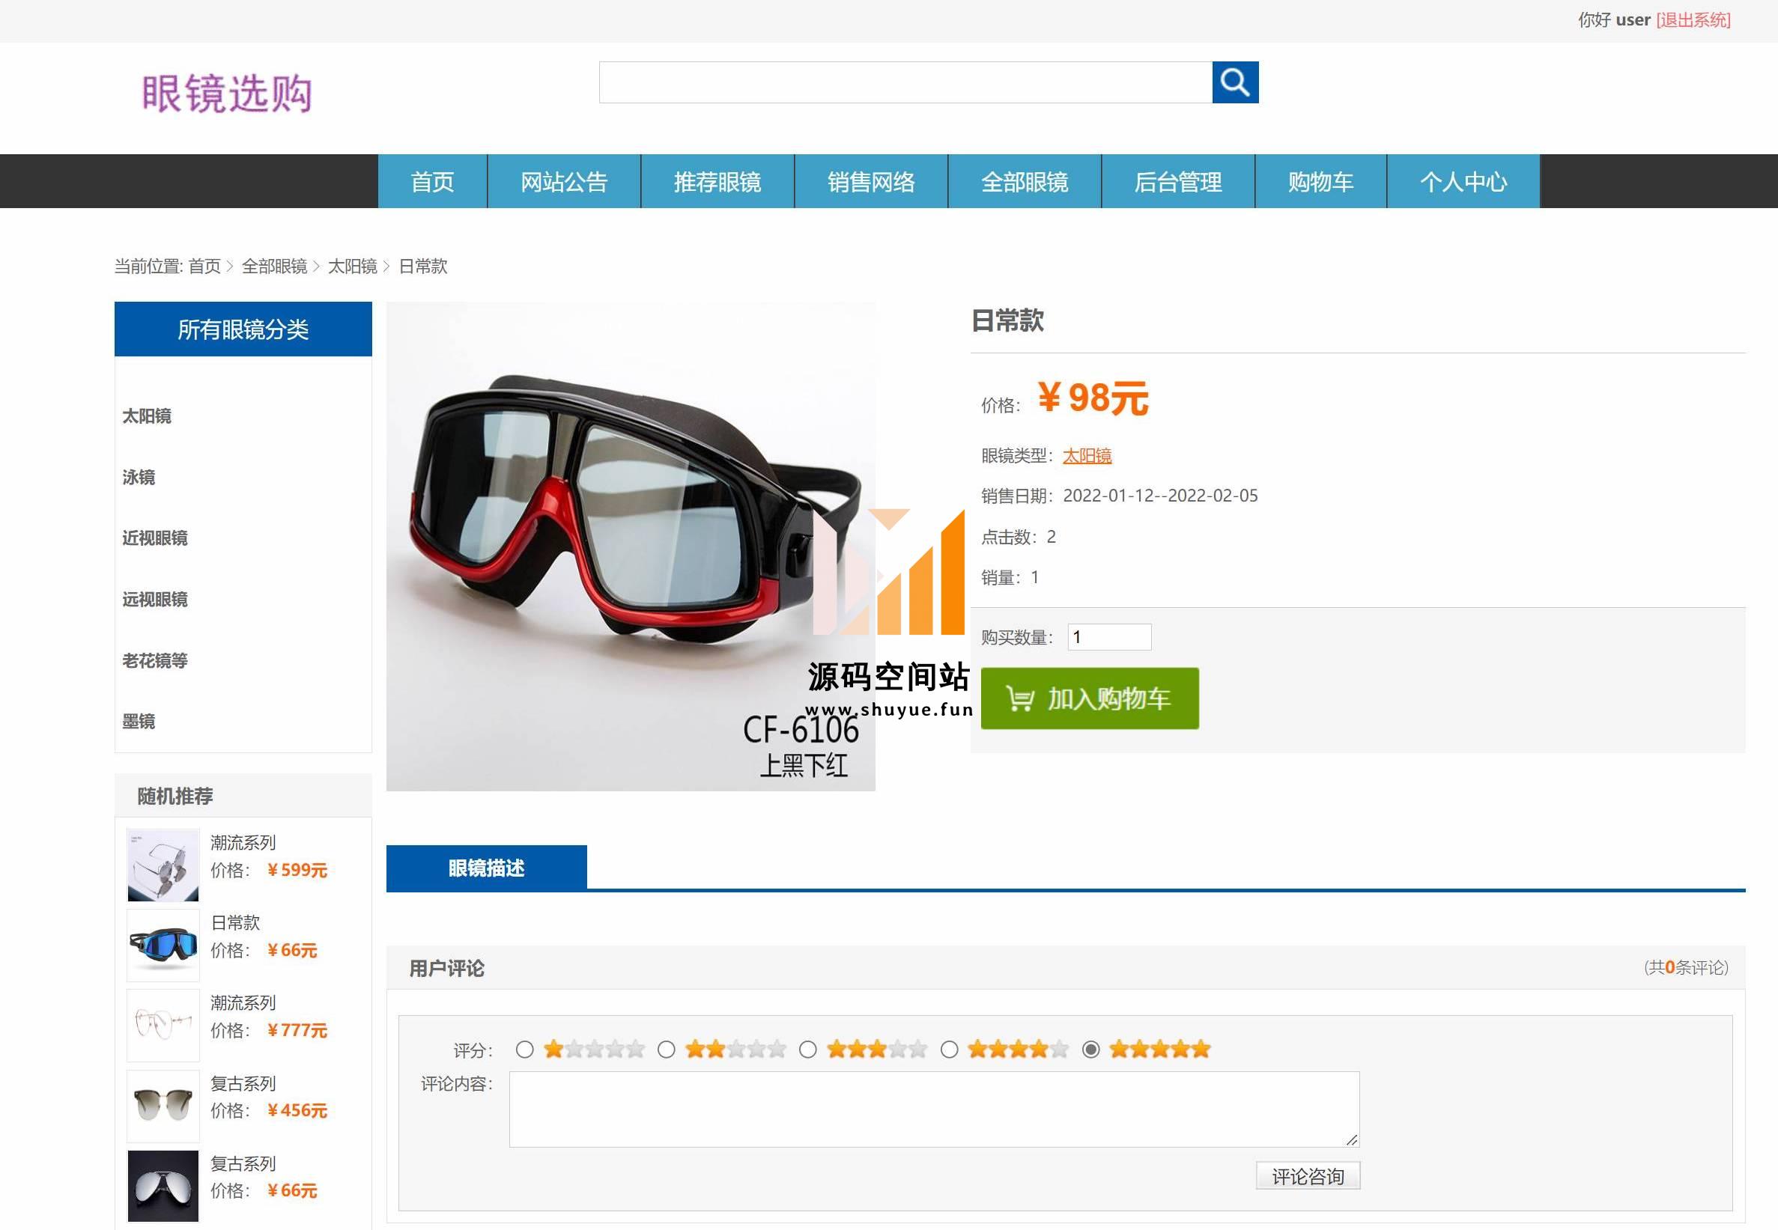
Task: Select the four-star rating radio button
Action: click(949, 1050)
